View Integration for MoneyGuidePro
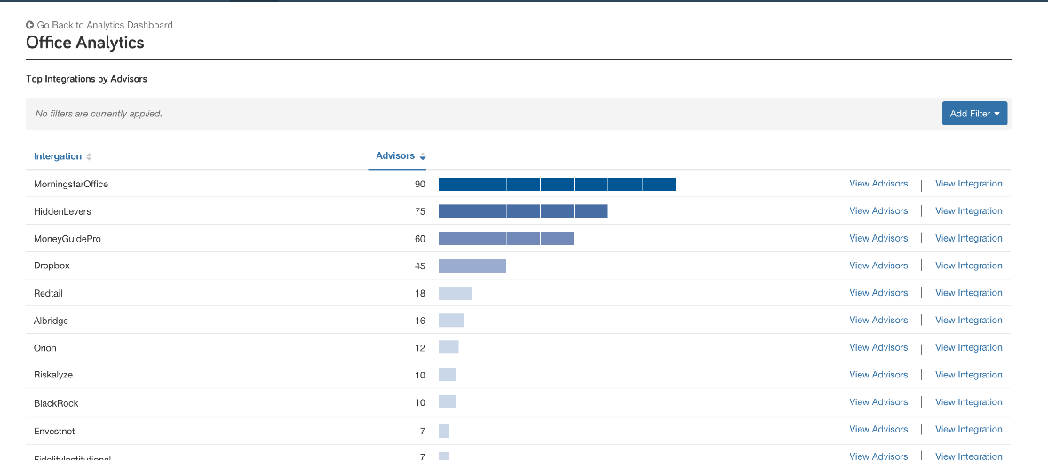Screen dimensions: 1048x460 coord(968,239)
